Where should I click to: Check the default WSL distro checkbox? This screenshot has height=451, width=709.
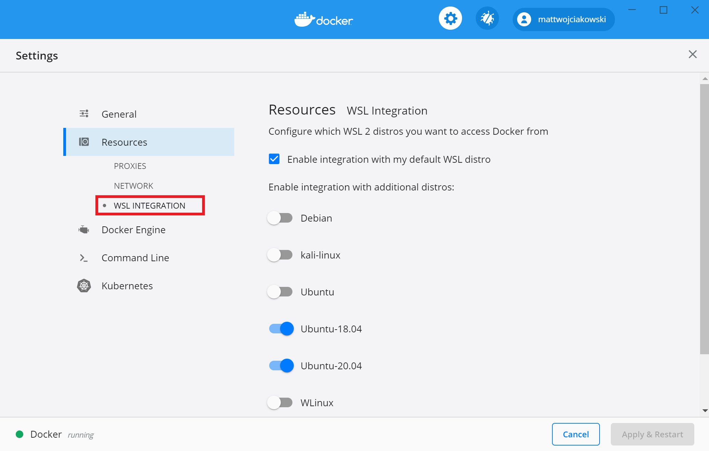tap(274, 159)
